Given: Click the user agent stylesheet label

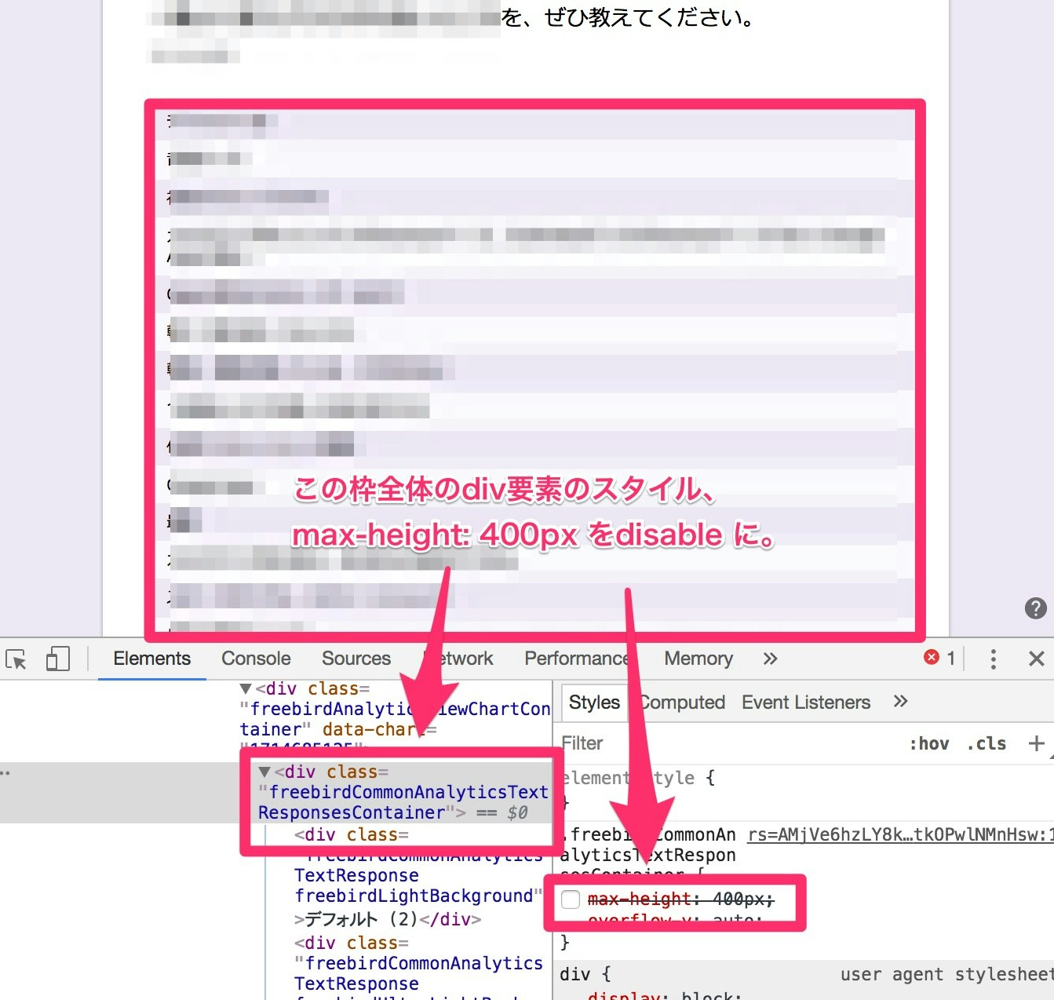Looking at the screenshot, I should click(946, 974).
